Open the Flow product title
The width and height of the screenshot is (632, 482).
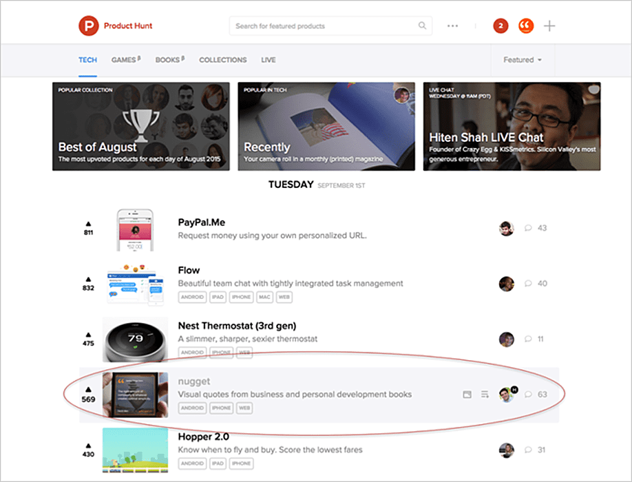[189, 270]
